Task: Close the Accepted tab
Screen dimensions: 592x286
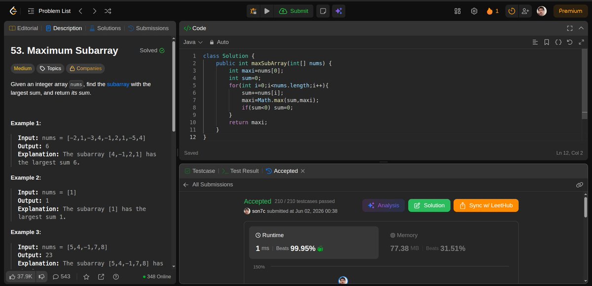Action: coord(303,171)
